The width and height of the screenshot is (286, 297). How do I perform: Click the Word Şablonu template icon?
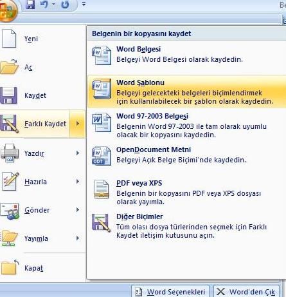[x=102, y=89]
